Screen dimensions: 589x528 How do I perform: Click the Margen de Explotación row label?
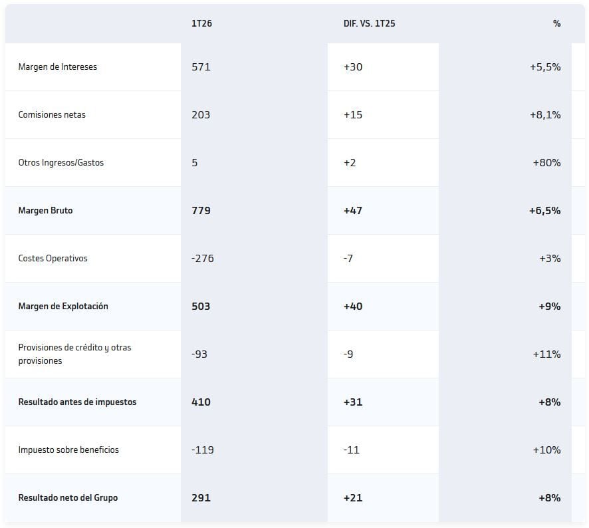(63, 307)
